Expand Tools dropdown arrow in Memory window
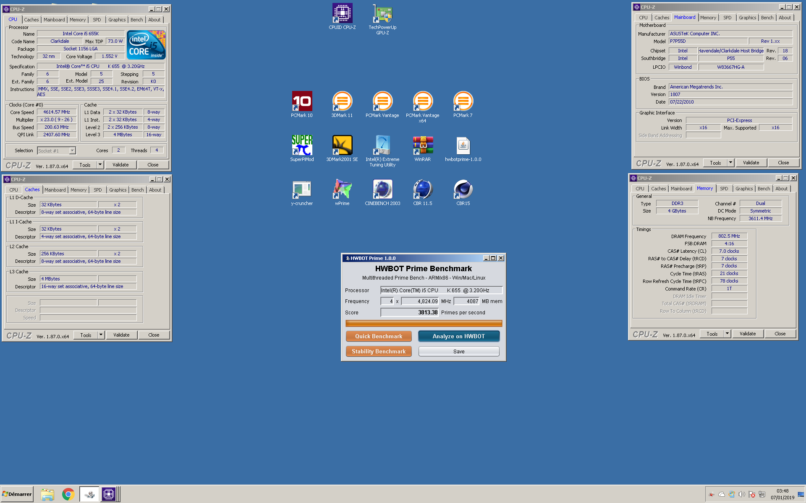 point(727,334)
